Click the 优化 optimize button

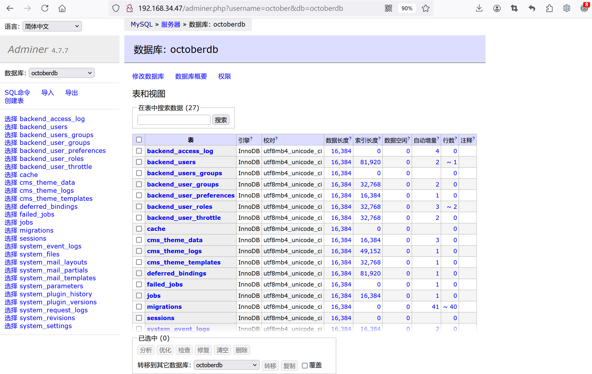click(x=165, y=350)
